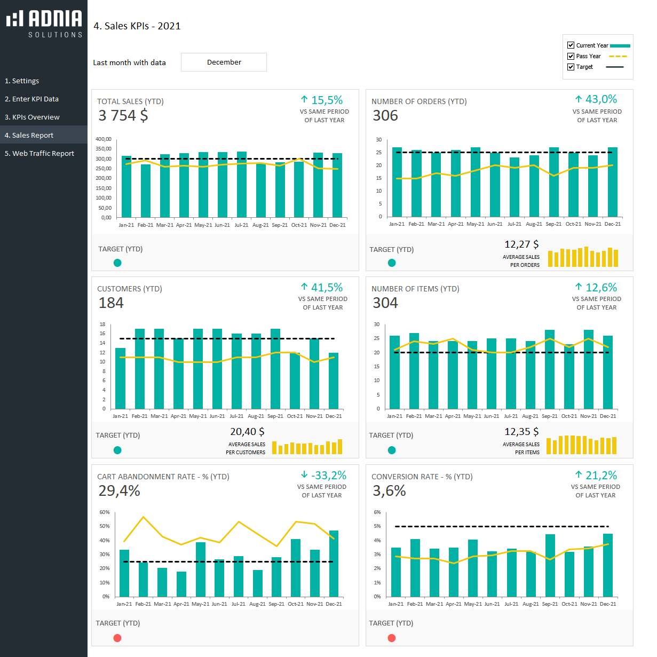Disable the Target line checkbox
Image resolution: width=657 pixels, height=657 pixels.
point(571,67)
